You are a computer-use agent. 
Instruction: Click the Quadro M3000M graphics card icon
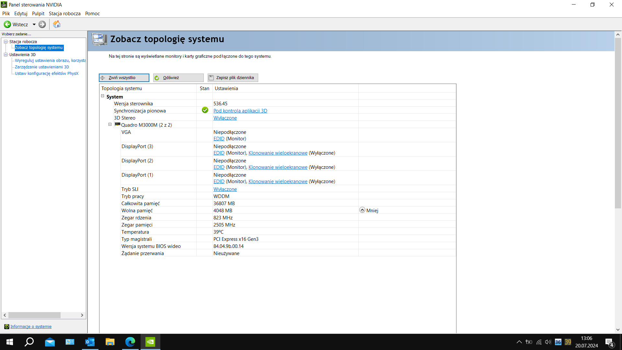118,125
